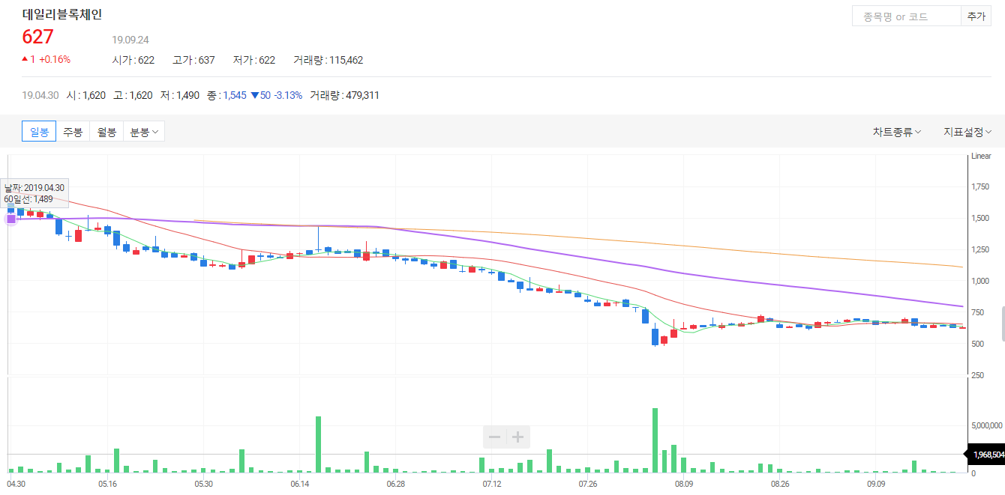Click the 종 : 1,545 closing value
The width and height of the screenshot is (1005, 495).
tap(226, 95)
